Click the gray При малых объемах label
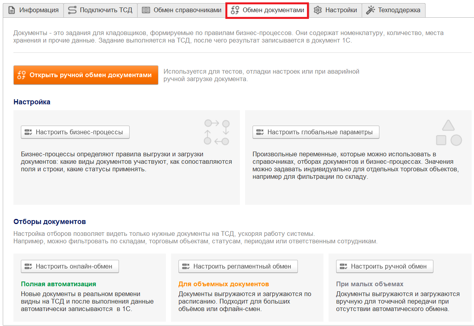This screenshot has height=326, width=474. point(370,284)
